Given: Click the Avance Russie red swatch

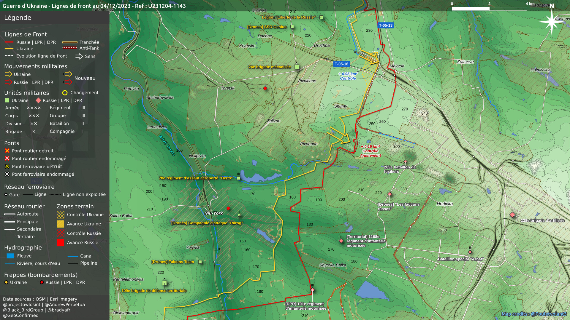Looking at the screenshot, I should [60, 243].
